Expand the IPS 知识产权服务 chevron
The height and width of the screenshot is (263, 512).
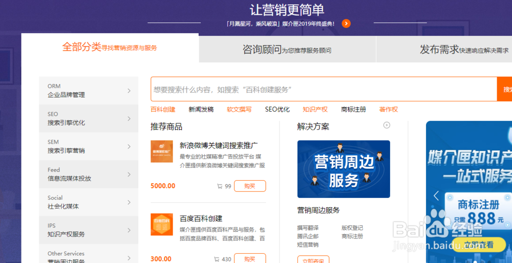point(129,230)
